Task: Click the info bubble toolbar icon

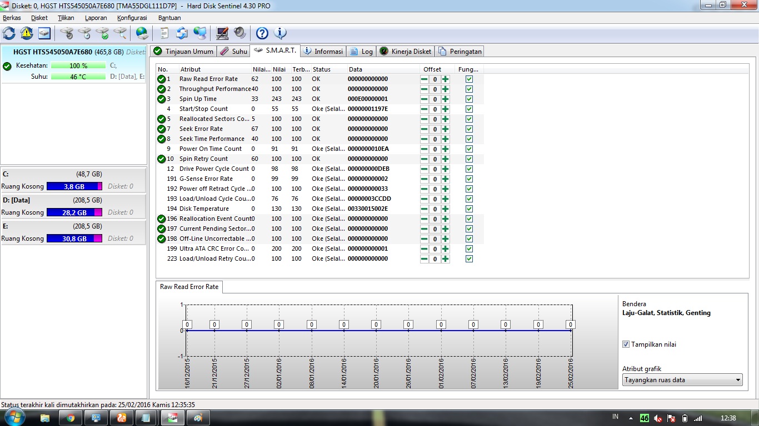Action: (280, 33)
